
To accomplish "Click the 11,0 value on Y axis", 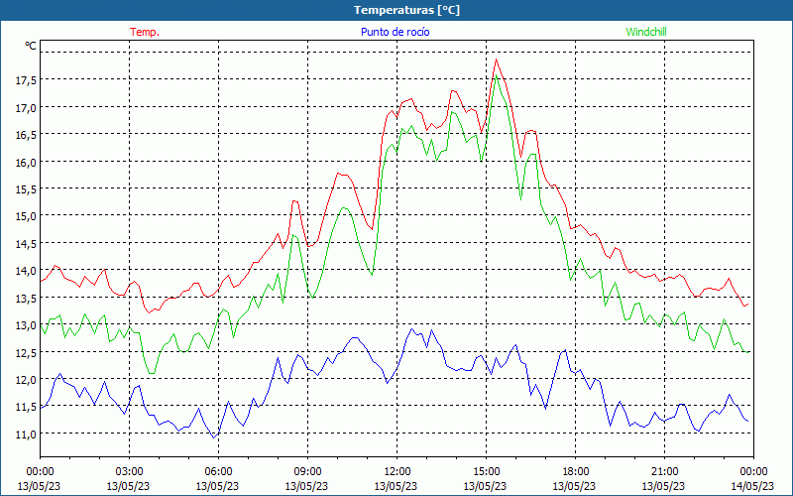I will (x=27, y=434).
